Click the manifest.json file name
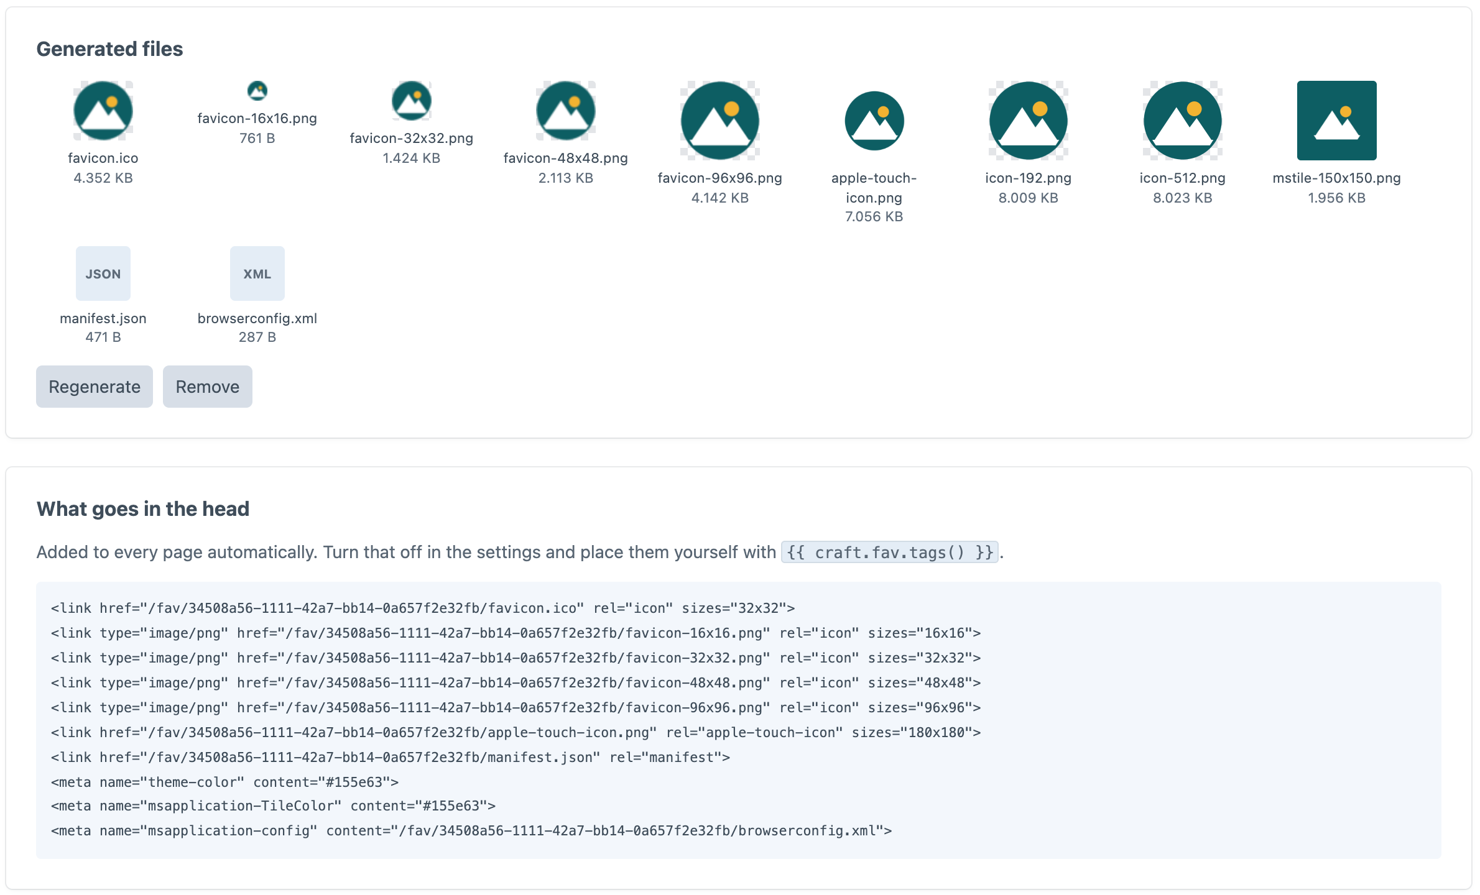Image resolution: width=1480 pixels, height=895 pixels. tap(103, 318)
